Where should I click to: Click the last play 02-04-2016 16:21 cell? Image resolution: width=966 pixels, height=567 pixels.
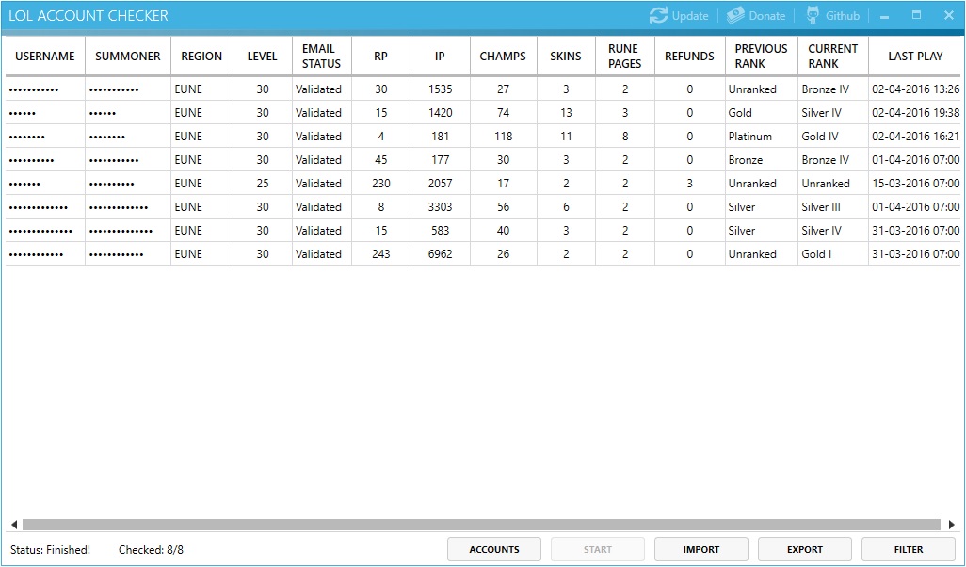(915, 137)
